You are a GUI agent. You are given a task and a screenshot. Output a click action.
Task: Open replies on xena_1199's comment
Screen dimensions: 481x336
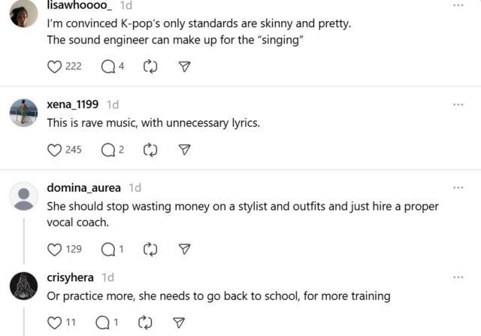point(107,150)
